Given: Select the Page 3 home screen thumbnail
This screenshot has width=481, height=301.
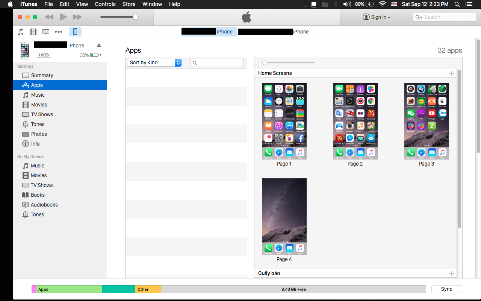Looking at the screenshot, I should click(427, 121).
